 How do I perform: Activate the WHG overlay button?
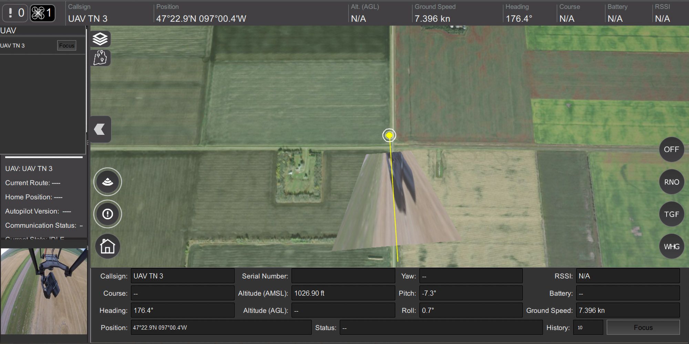pyautogui.click(x=671, y=246)
